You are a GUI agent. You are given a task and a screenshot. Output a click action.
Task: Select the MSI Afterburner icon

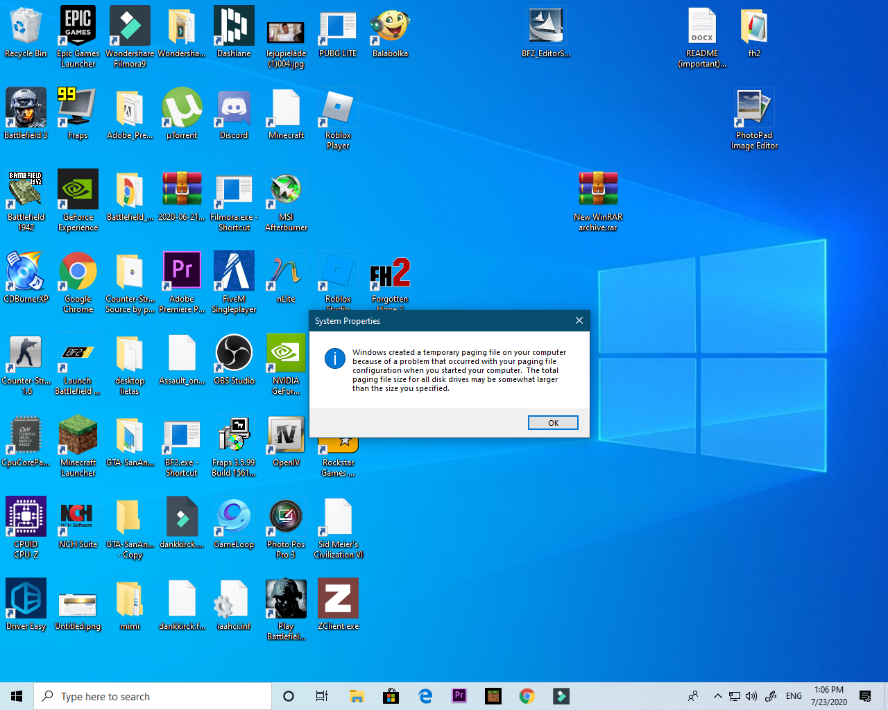(286, 201)
